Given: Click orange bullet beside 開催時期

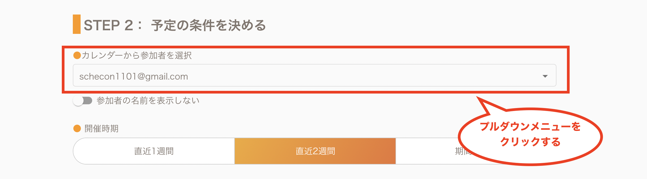Looking at the screenshot, I should (77, 128).
